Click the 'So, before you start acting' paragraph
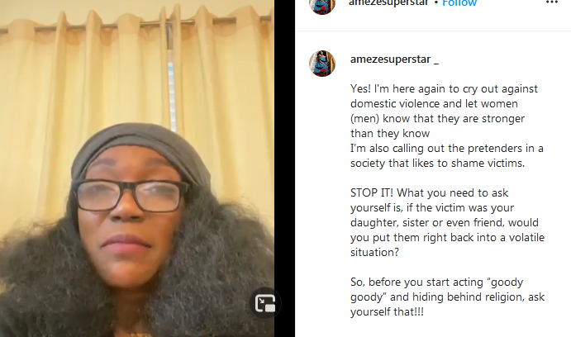The width and height of the screenshot is (571, 337). tap(447, 297)
